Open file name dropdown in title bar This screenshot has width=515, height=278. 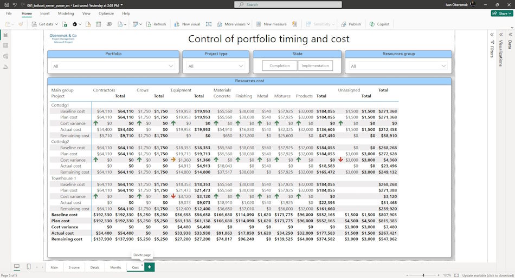tap(122, 5)
